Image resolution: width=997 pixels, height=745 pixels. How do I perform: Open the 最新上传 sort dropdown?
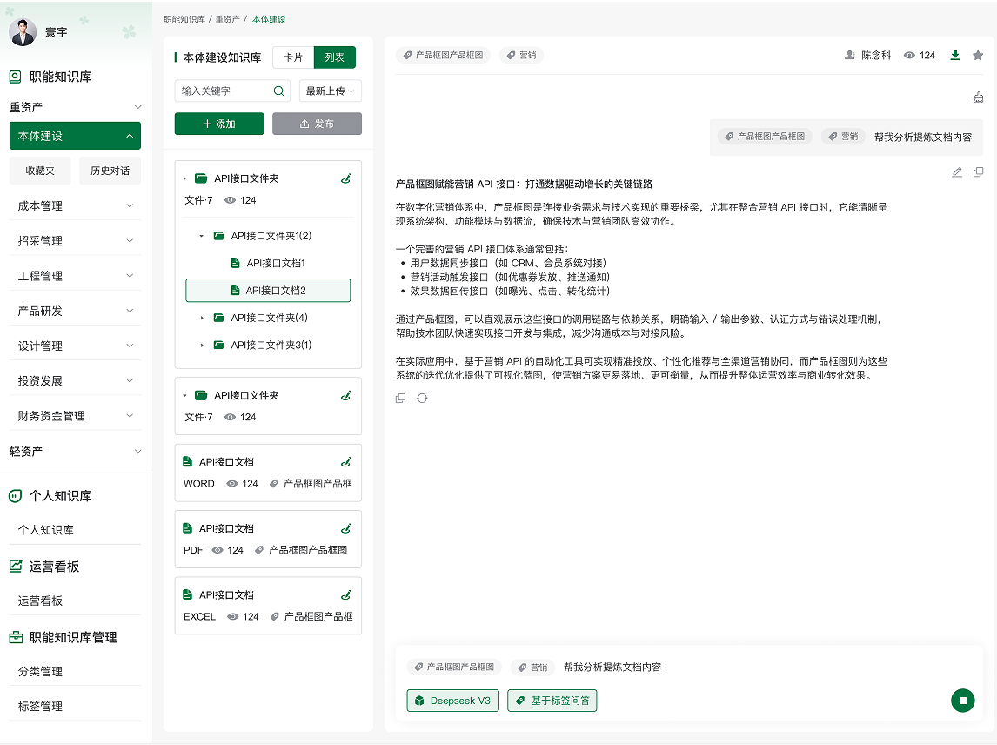[330, 91]
